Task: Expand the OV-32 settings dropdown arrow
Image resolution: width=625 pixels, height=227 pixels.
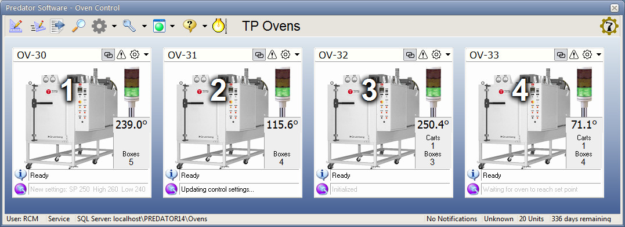Action: pos(447,55)
